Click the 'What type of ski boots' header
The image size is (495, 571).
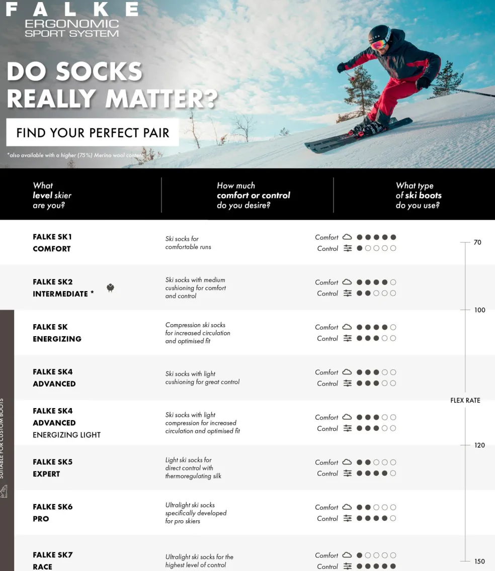pos(419,196)
